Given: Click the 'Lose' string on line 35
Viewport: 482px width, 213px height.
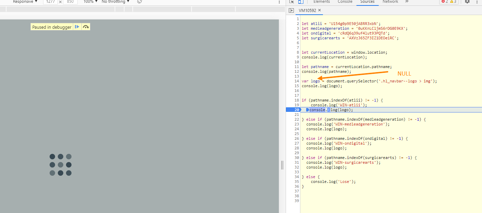Looking at the screenshot, I should 346,182.
